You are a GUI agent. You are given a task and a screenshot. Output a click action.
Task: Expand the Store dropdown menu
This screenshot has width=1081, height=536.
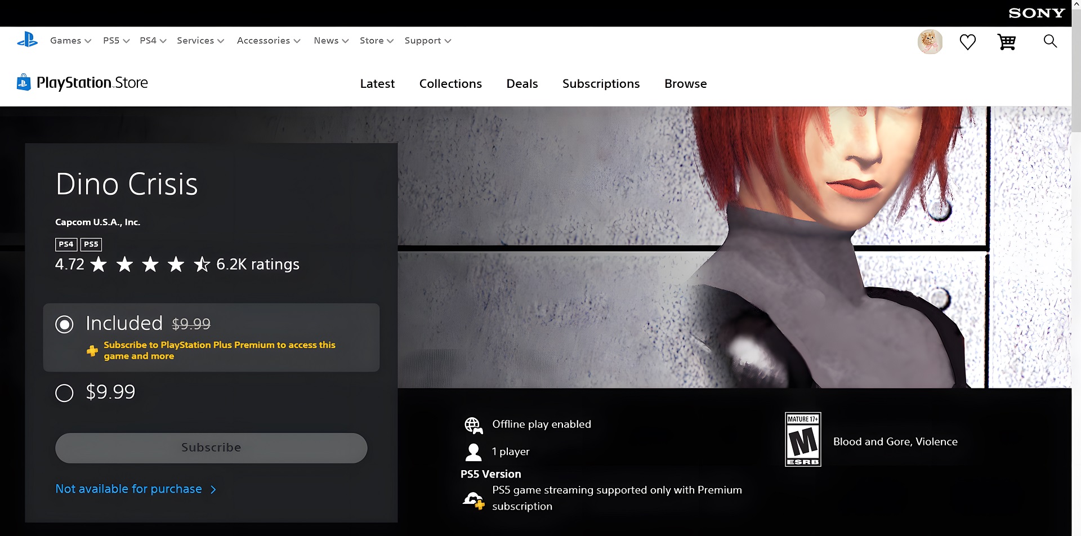[x=377, y=41]
